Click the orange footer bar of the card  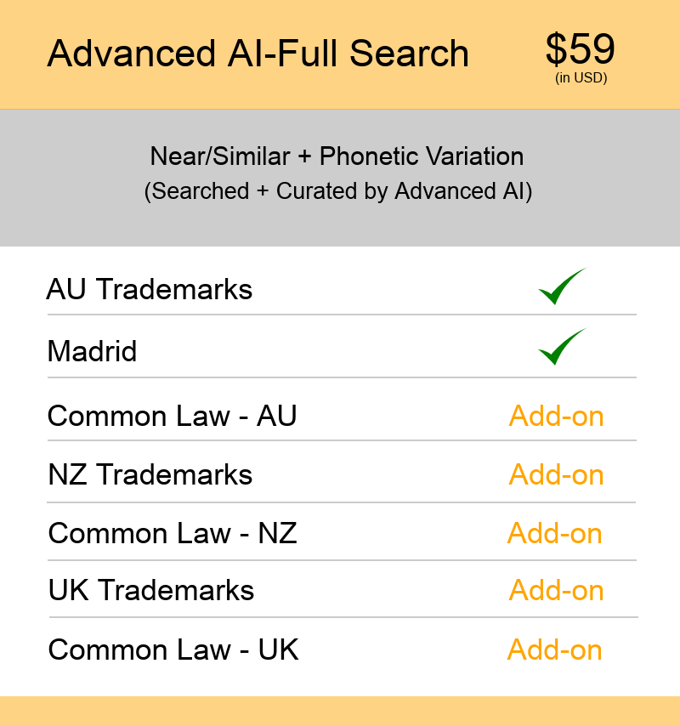click(340, 711)
